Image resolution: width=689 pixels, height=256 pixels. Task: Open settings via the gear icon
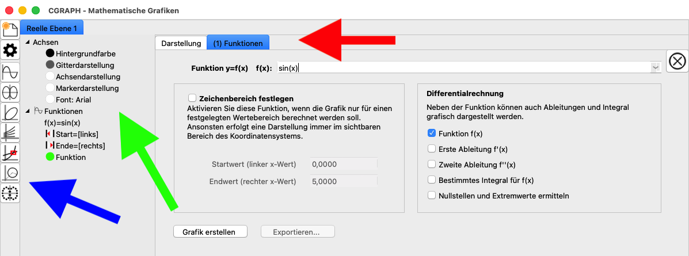click(x=10, y=51)
